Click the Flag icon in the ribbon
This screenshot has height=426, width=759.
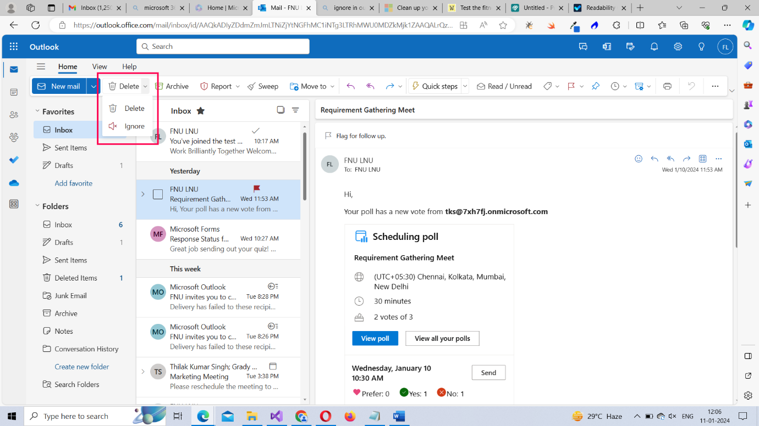click(571, 86)
